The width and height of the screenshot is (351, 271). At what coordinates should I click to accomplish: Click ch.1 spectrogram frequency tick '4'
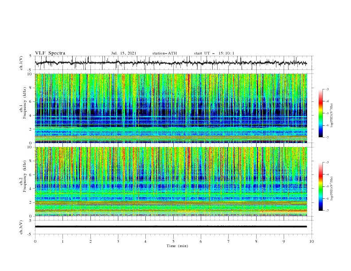click(x=31, y=116)
